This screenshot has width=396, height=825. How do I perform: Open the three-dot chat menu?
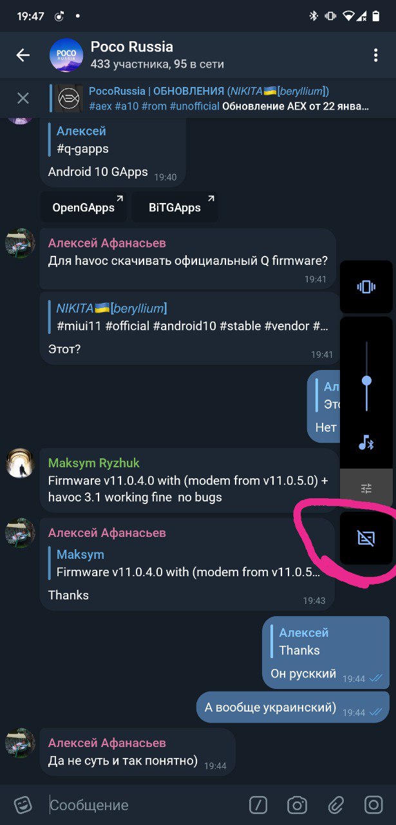375,55
